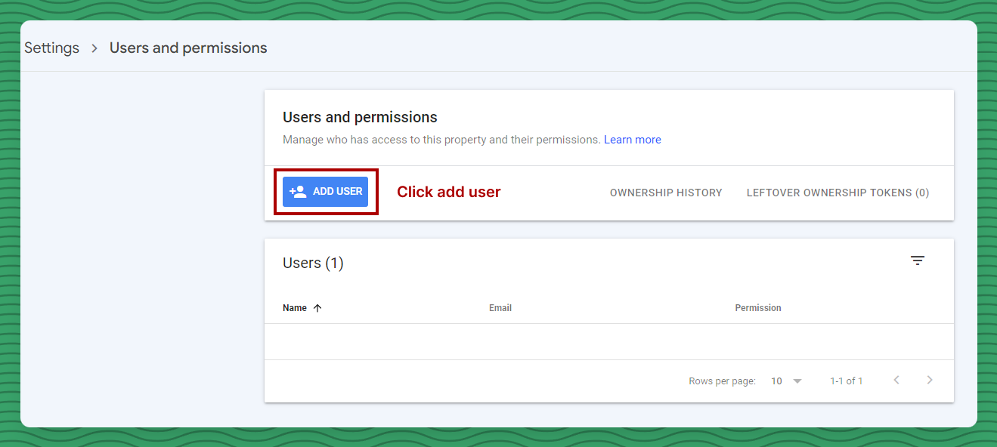Open the Learn more link

coord(632,140)
